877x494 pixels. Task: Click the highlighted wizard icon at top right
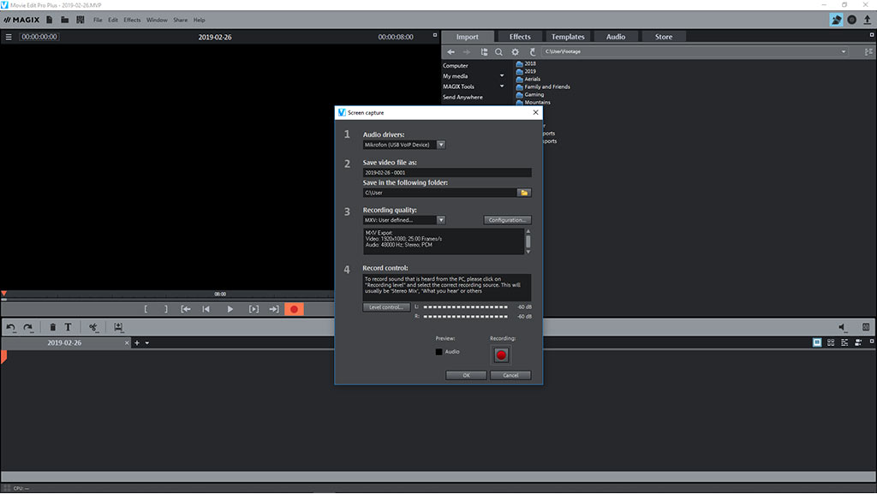[x=836, y=20]
